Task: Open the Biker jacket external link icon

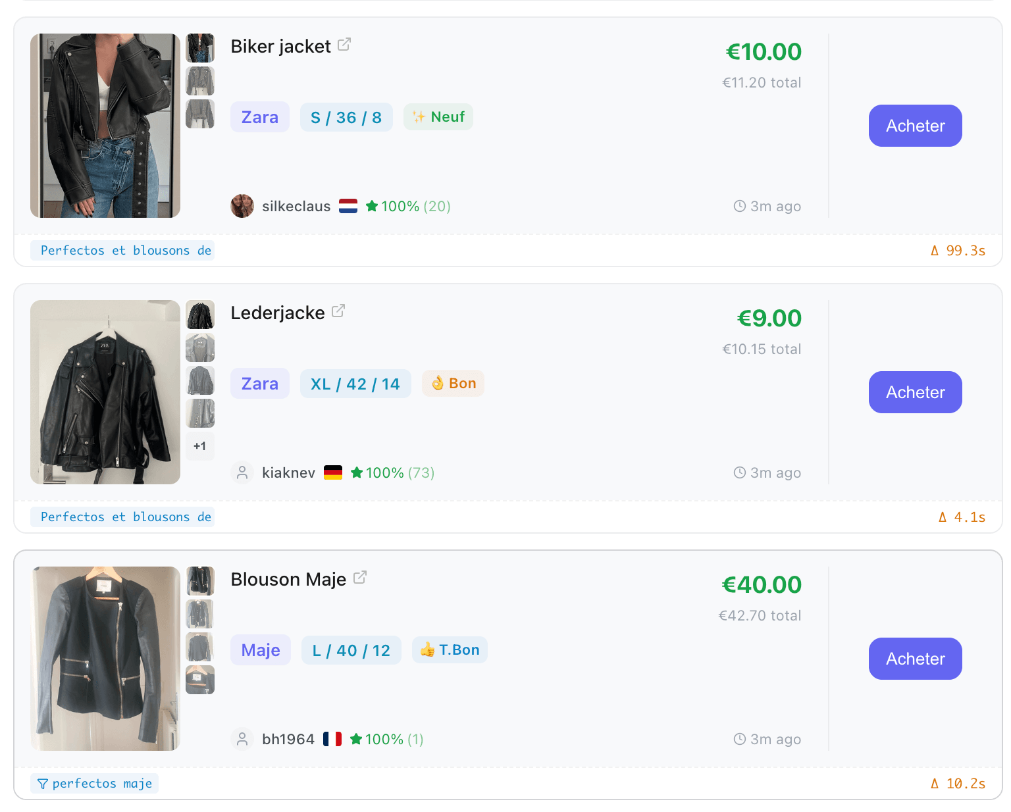Action: (x=344, y=43)
